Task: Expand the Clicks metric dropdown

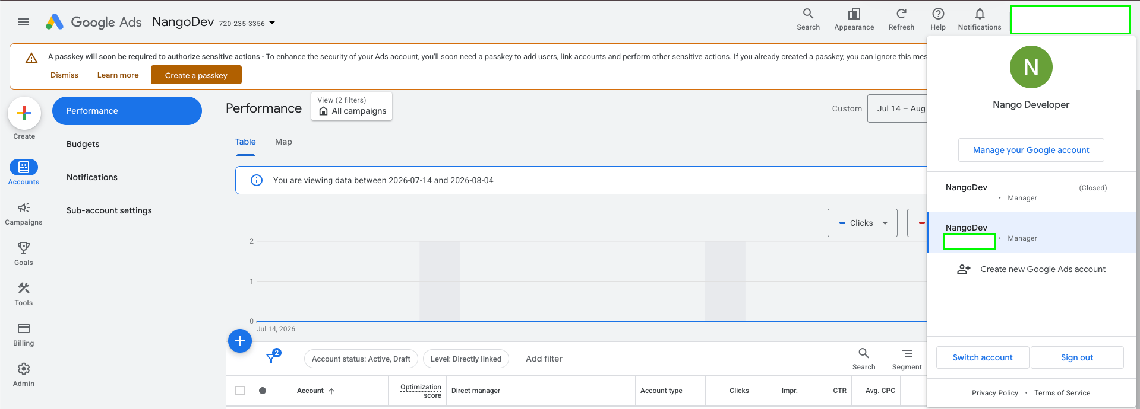Action: [862, 223]
